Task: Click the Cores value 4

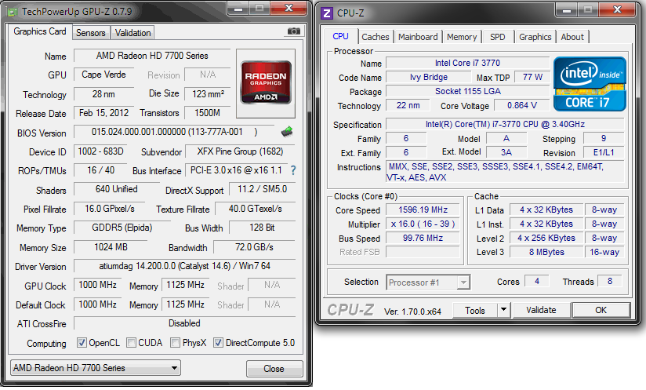Action: pyautogui.click(x=537, y=281)
